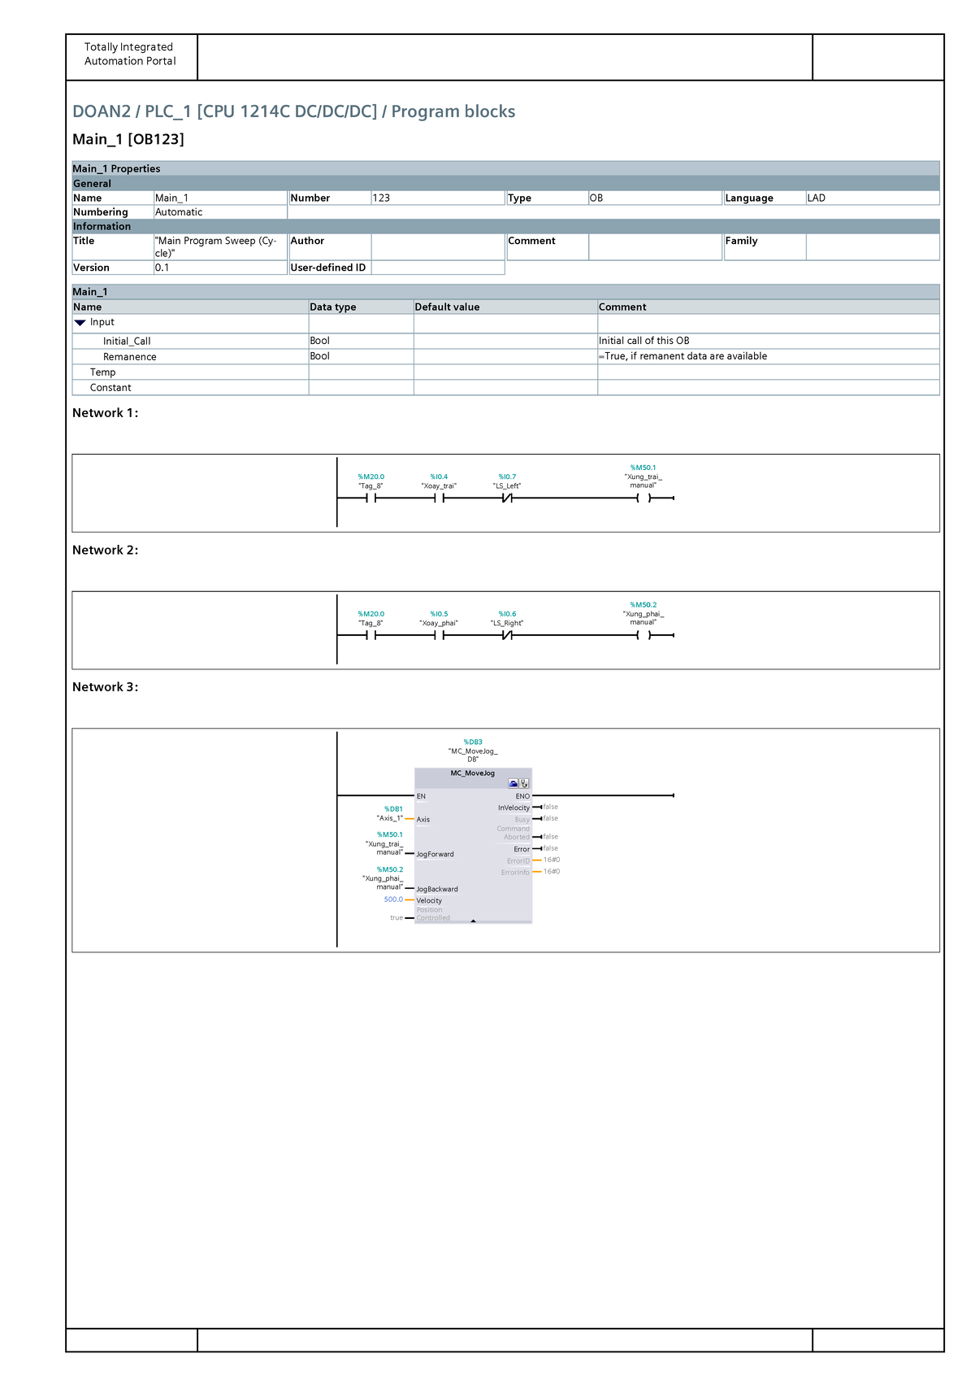Click the %I0.7 address label
Image resolution: width=975 pixels, height=1380 pixels.
pyautogui.click(x=507, y=477)
